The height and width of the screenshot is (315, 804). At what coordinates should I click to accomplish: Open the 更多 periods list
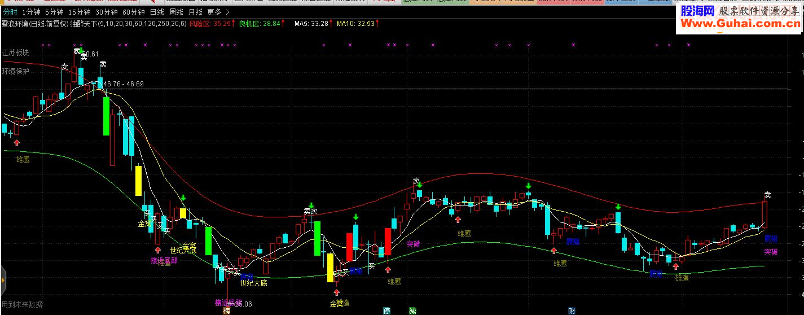tap(214, 12)
